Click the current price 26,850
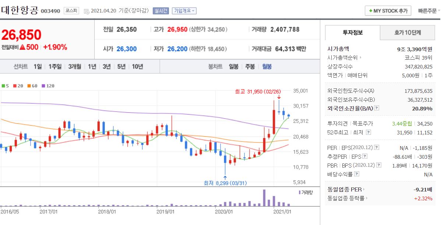The width and height of the screenshot is (441, 225). coord(21,35)
